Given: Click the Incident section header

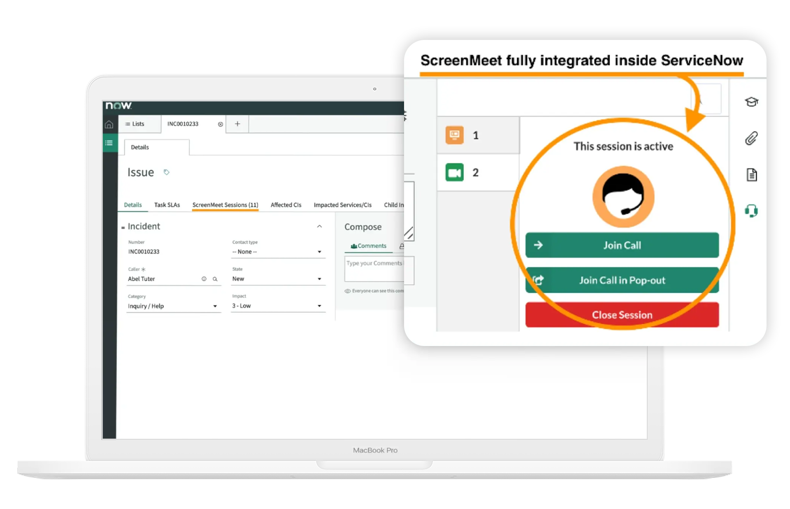Looking at the screenshot, I should tap(144, 226).
